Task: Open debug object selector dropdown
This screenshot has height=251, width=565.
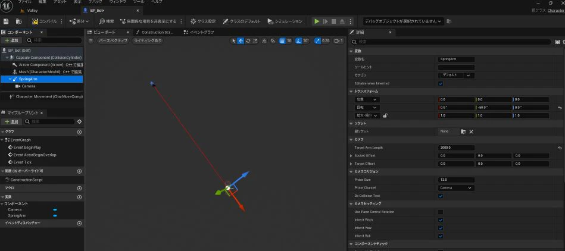Action: pyautogui.click(x=402, y=21)
